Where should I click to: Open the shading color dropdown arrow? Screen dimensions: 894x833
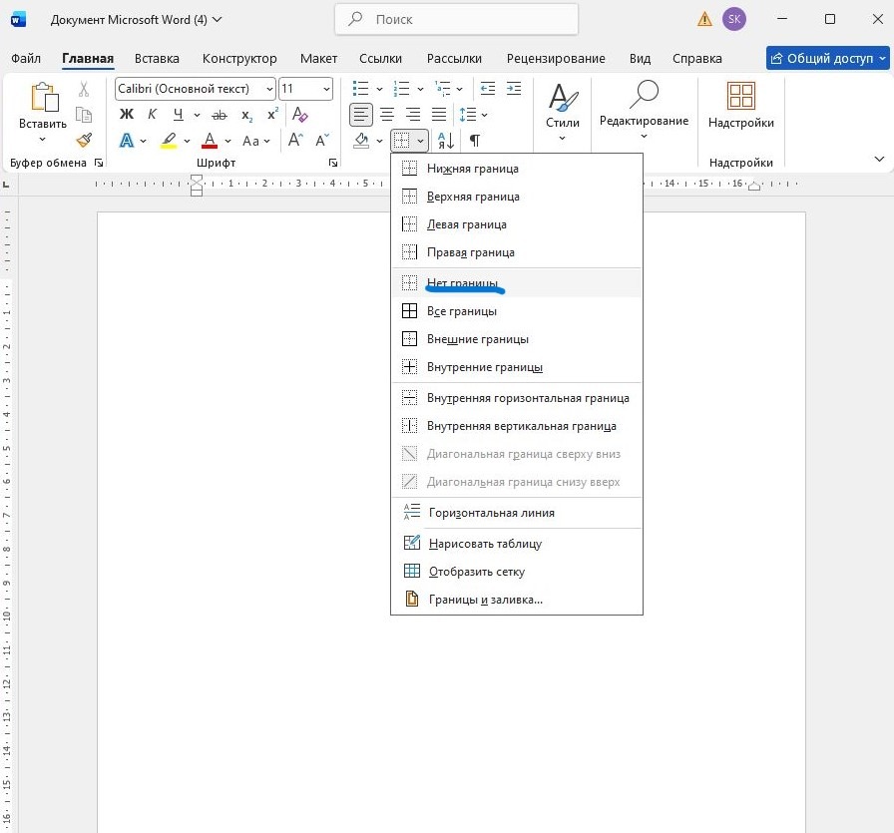pos(379,141)
